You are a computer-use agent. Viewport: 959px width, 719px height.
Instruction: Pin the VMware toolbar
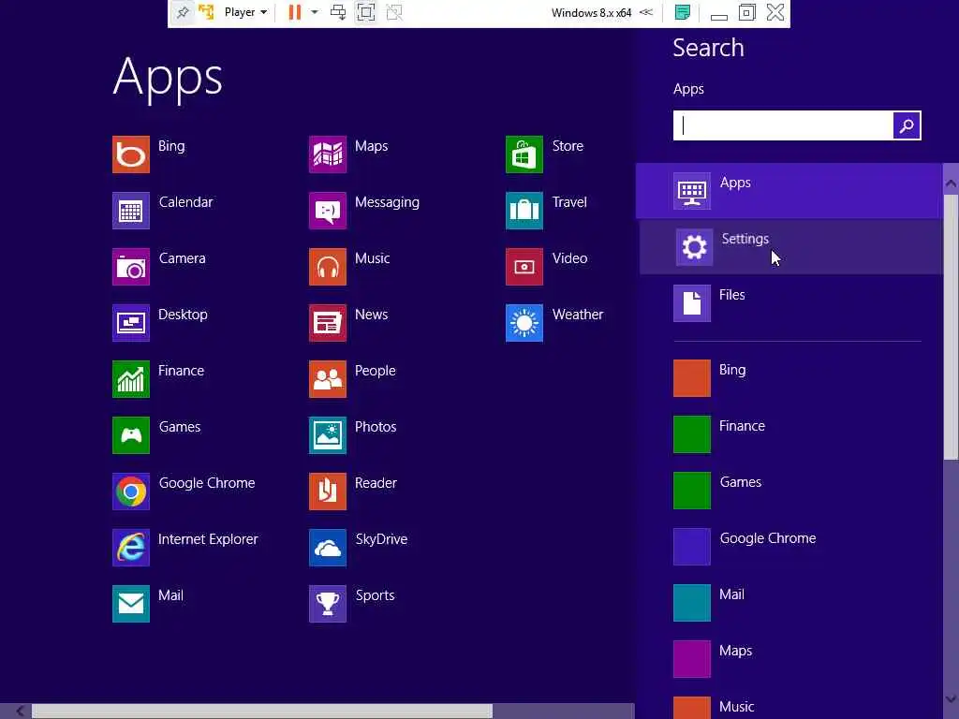(183, 12)
